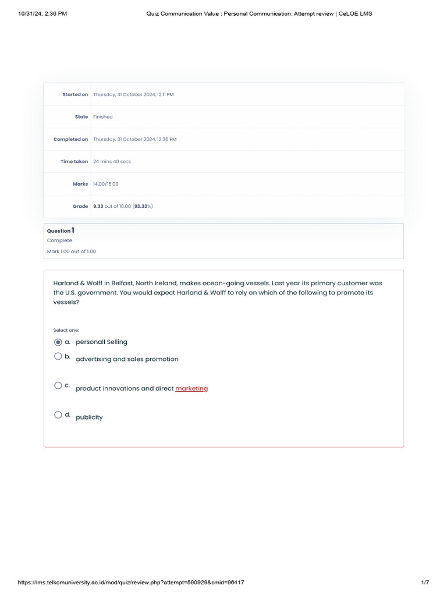Click the 9.33 out of 10.00 grade
Viewport: 447px width, 596px height.
tap(123, 206)
